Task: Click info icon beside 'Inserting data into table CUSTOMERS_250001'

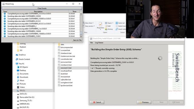Action: [5, 36]
